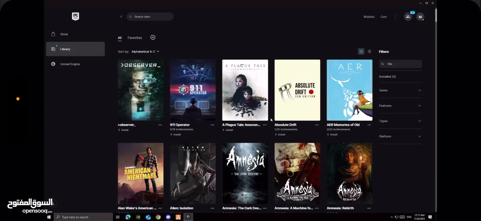Add a new collection with plus icon
This screenshot has height=221, width=481.
tap(153, 37)
